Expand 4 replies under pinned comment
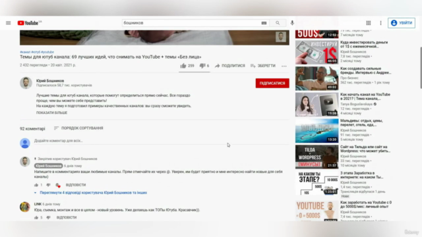Viewport: 422px width, 237px height. coord(91,193)
